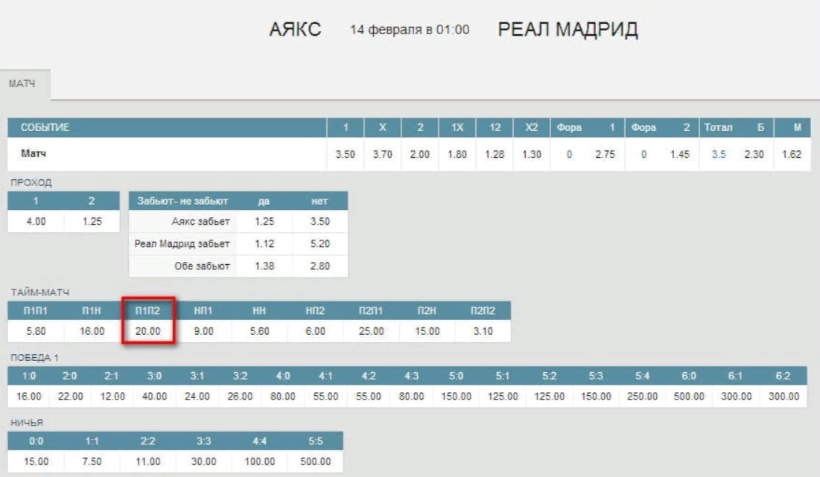Pick 3:1 correct score odds 24.00
This screenshot has height=477, width=820.
(x=197, y=397)
